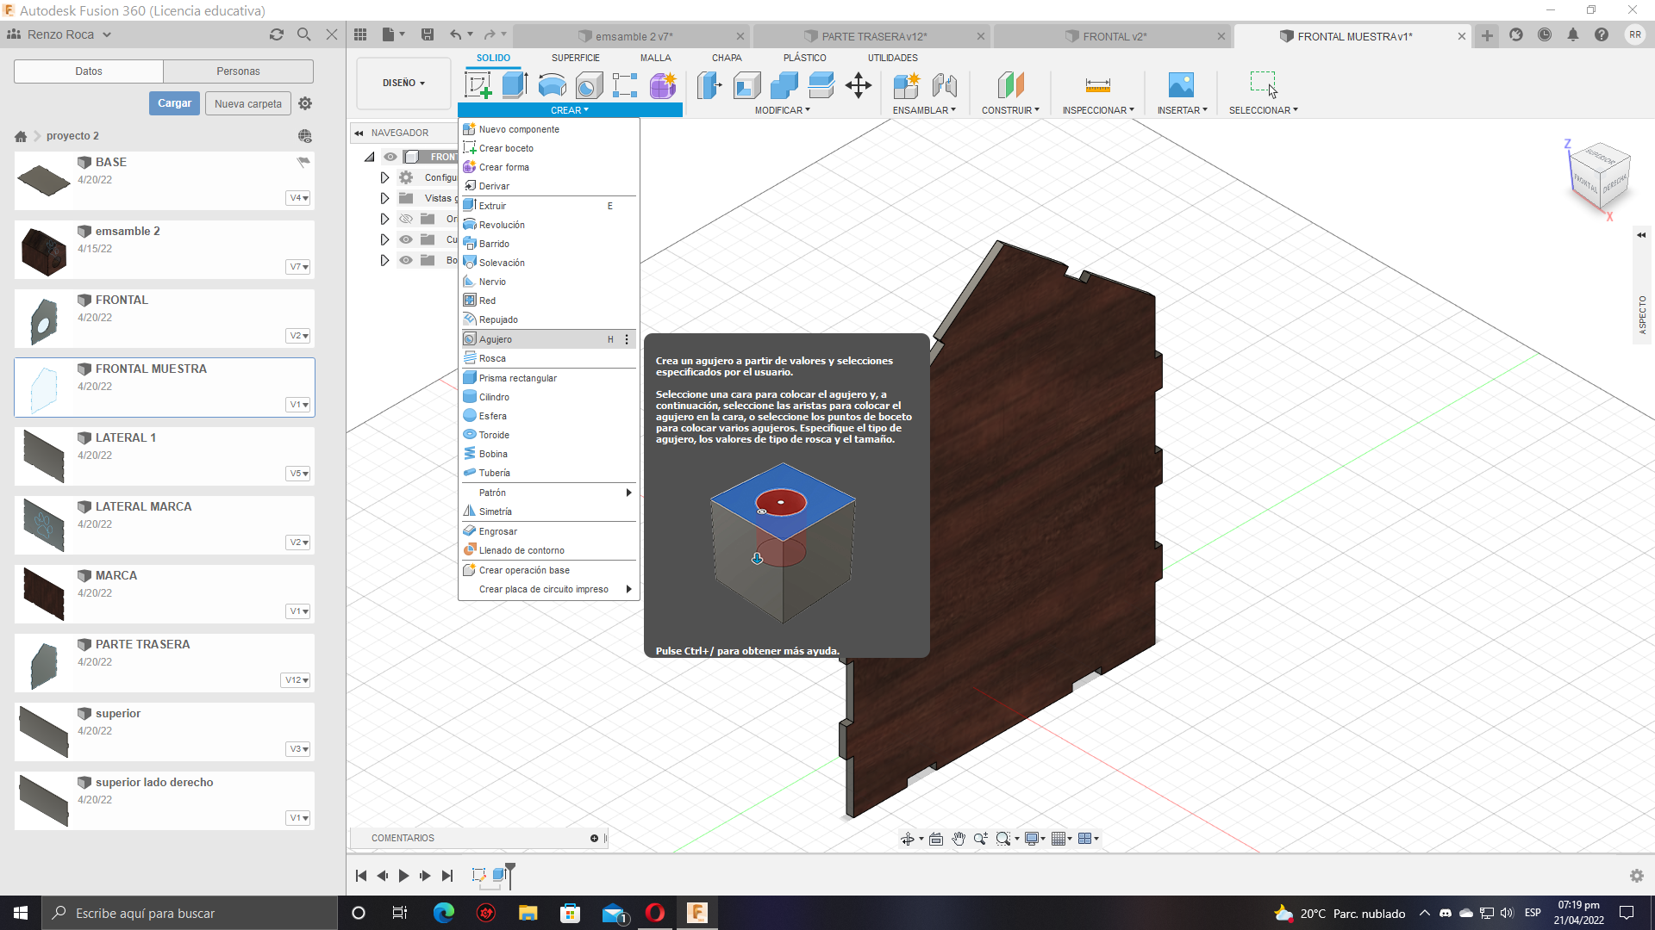Click the dark wood FRONTAL MUESTRA thumbnail
This screenshot has width=1655, height=930.
pos(42,385)
